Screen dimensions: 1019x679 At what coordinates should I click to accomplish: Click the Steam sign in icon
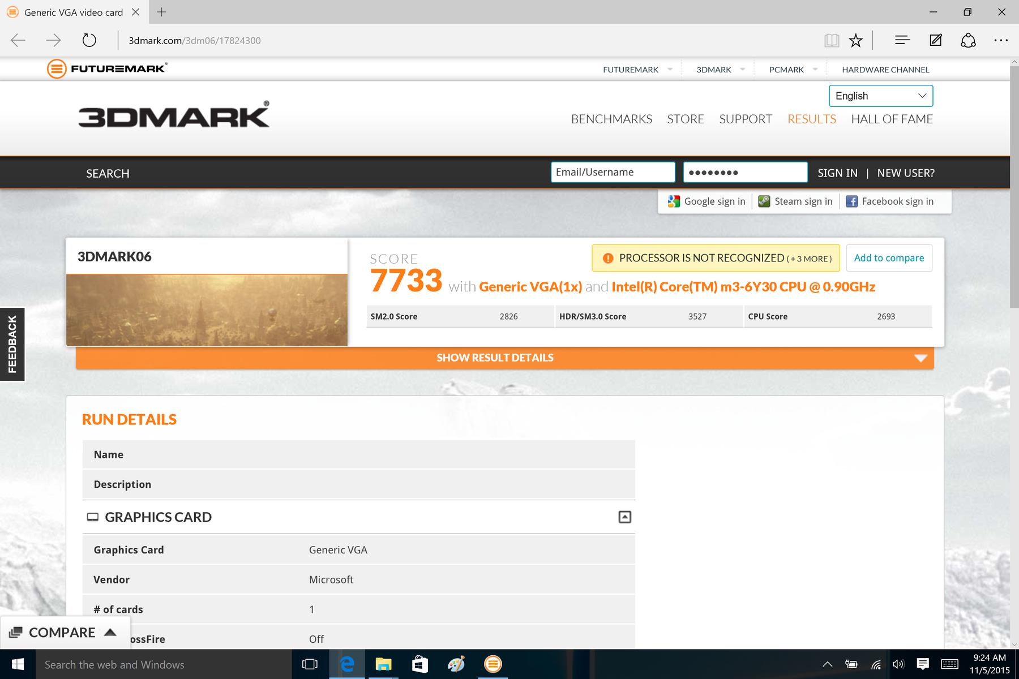[764, 201]
